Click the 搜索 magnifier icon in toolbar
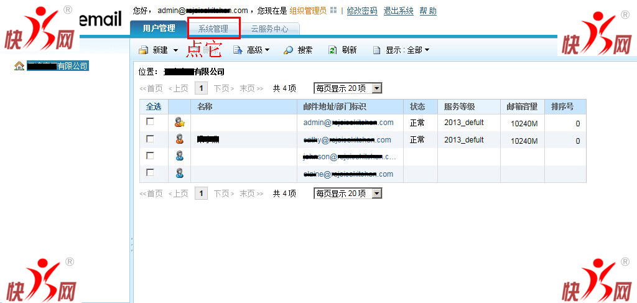Image resolution: width=637 pixels, height=303 pixels. point(288,50)
